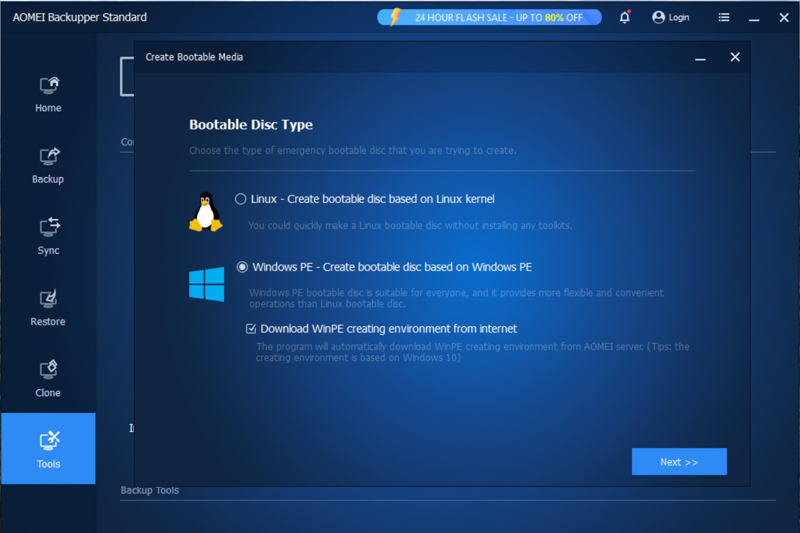
Task: Click the 'Bootable Disc Type' heading
Action: tap(251, 124)
